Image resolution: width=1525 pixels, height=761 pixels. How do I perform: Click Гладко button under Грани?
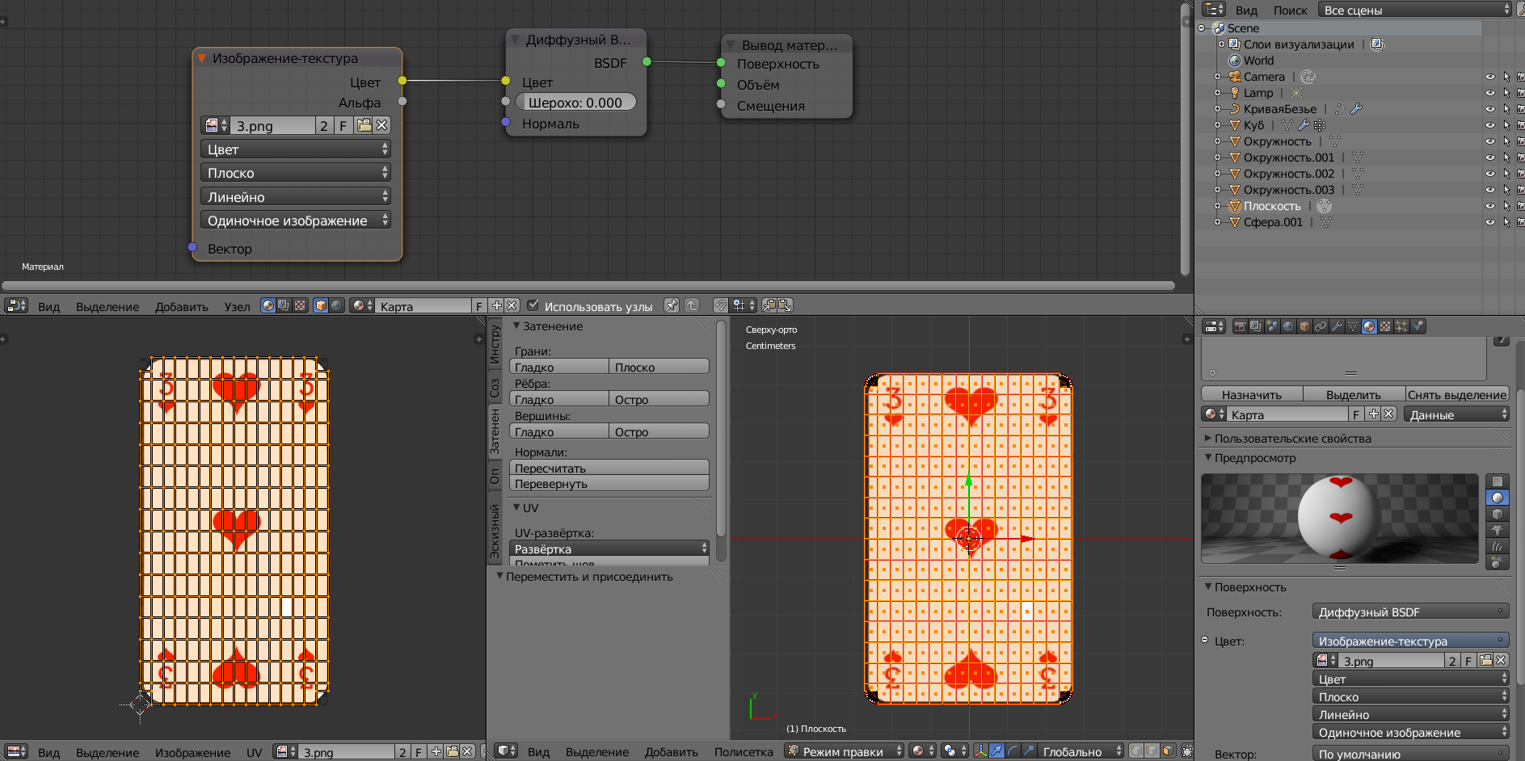pos(558,367)
